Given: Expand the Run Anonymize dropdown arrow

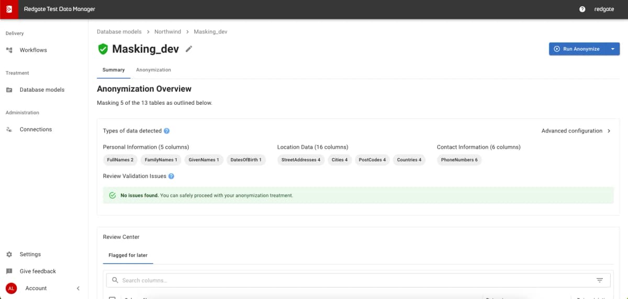Looking at the screenshot, I should click(x=613, y=49).
